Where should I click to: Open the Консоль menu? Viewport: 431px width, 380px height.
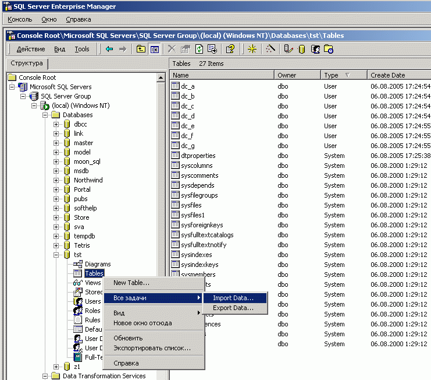click(x=20, y=20)
